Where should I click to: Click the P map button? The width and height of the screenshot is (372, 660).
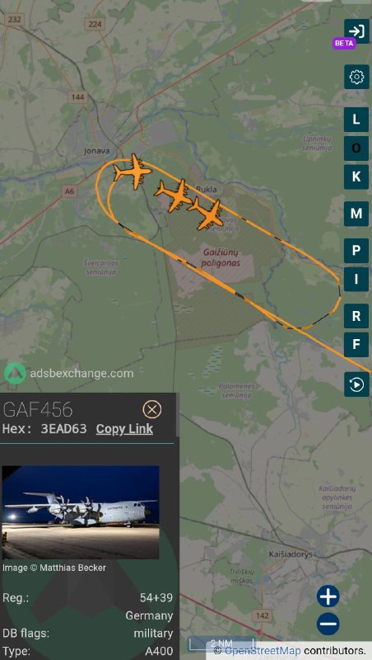356,251
